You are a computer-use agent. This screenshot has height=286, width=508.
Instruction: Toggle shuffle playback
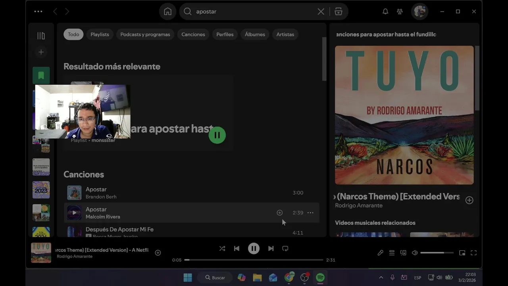pyautogui.click(x=222, y=248)
